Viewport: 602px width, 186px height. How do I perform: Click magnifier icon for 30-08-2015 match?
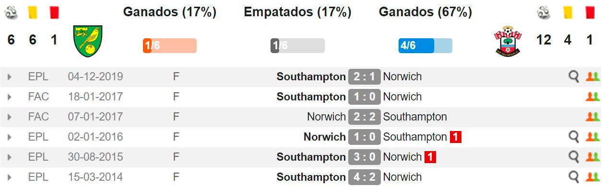tap(574, 157)
